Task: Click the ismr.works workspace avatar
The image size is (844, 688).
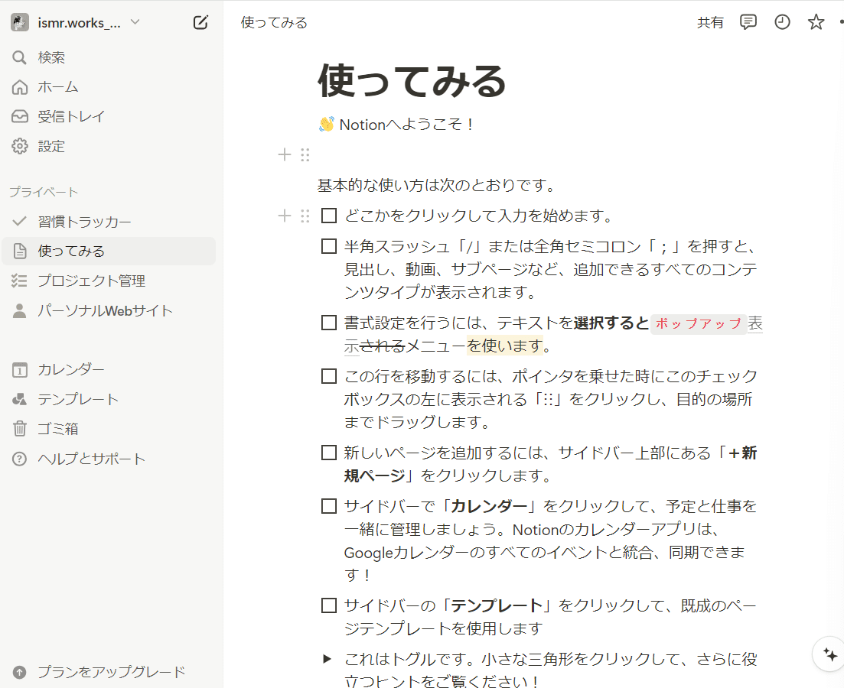Action: click(x=20, y=23)
